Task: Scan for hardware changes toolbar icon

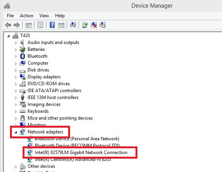Action: (73, 25)
